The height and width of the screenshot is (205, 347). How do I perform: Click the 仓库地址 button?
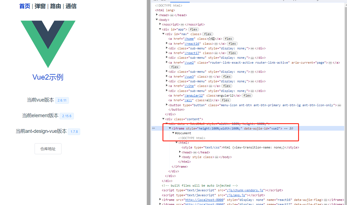pyautogui.click(x=48, y=148)
